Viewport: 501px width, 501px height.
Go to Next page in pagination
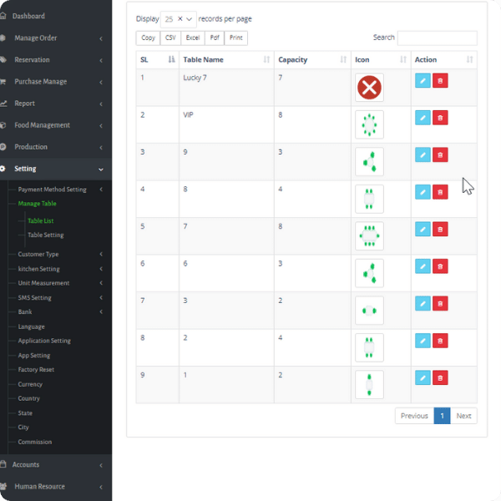point(463,416)
